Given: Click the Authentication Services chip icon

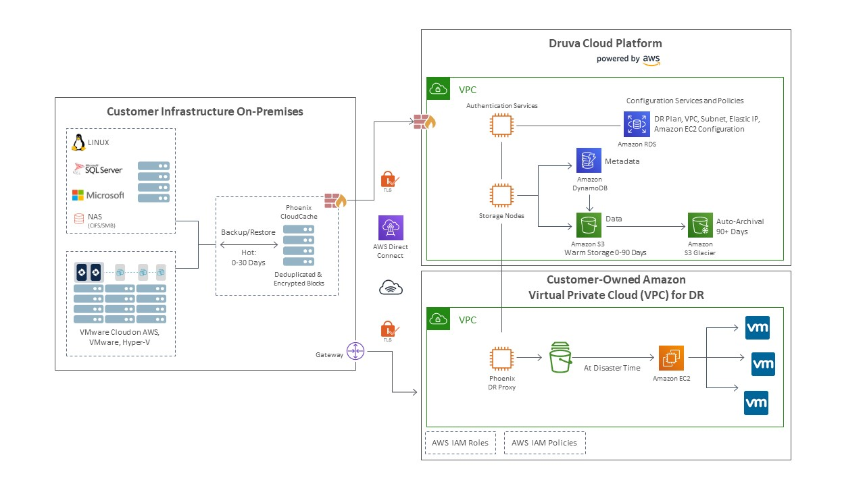Looking at the screenshot, I should 501,125.
